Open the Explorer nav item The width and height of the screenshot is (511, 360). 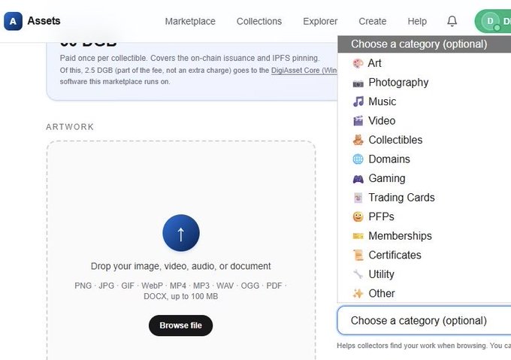tap(320, 21)
